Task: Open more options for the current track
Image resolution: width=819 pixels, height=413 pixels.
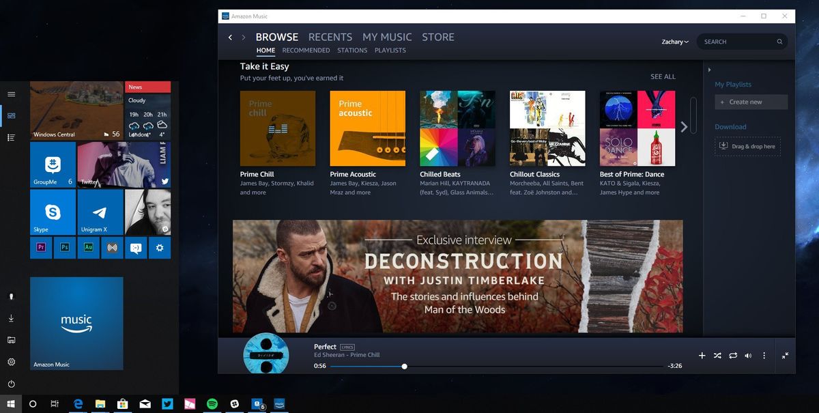Action: [764, 355]
